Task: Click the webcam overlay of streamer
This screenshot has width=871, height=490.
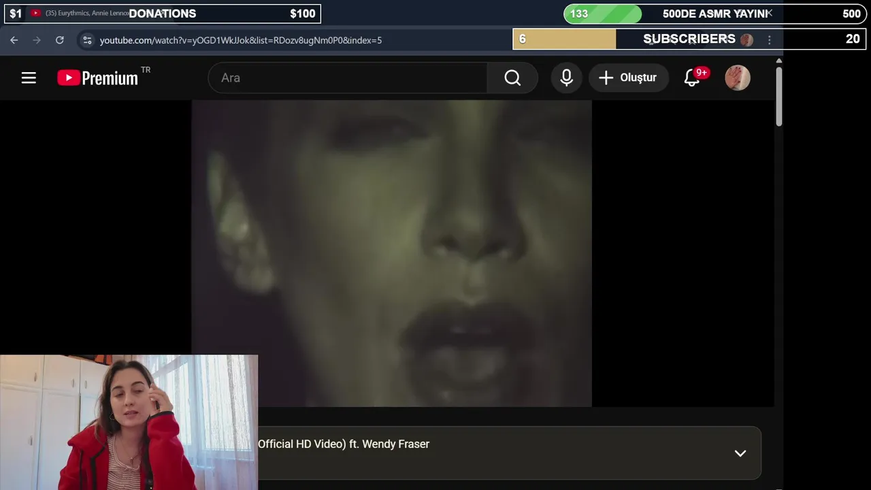Action: (x=129, y=422)
